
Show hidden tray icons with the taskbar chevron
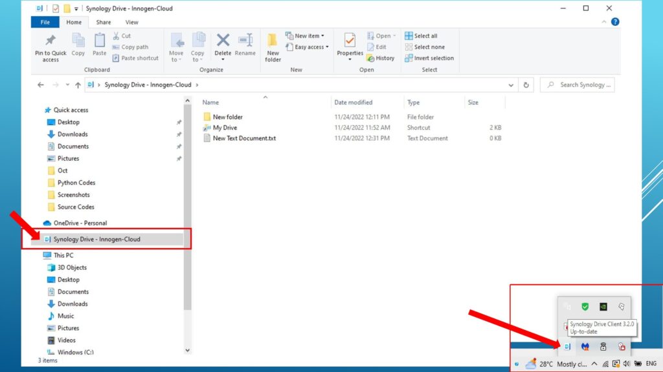tap(594, 364)
